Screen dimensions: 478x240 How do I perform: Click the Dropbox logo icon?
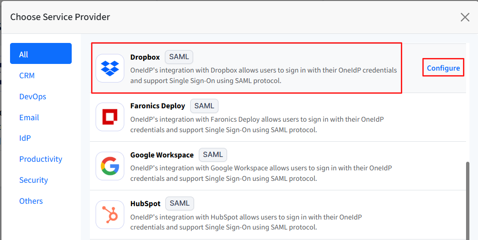110,68
